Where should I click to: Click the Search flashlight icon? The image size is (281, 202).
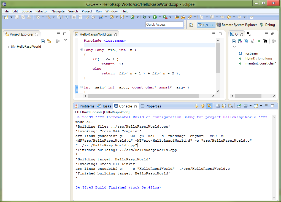[190, 17]
